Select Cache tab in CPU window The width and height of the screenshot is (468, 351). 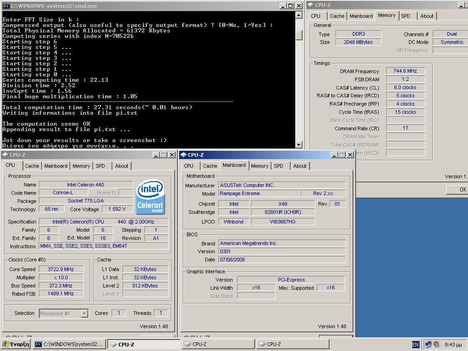click(32, 166)
